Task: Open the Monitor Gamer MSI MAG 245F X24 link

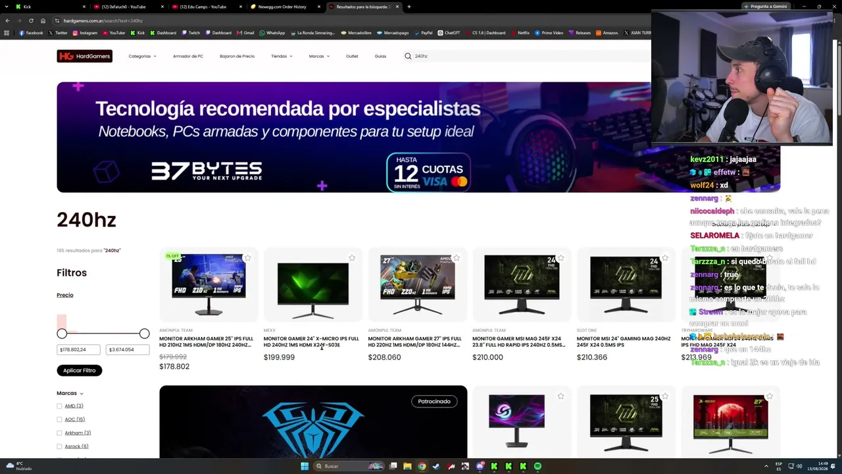Action: pyautogui.click(x=519, y=342)
